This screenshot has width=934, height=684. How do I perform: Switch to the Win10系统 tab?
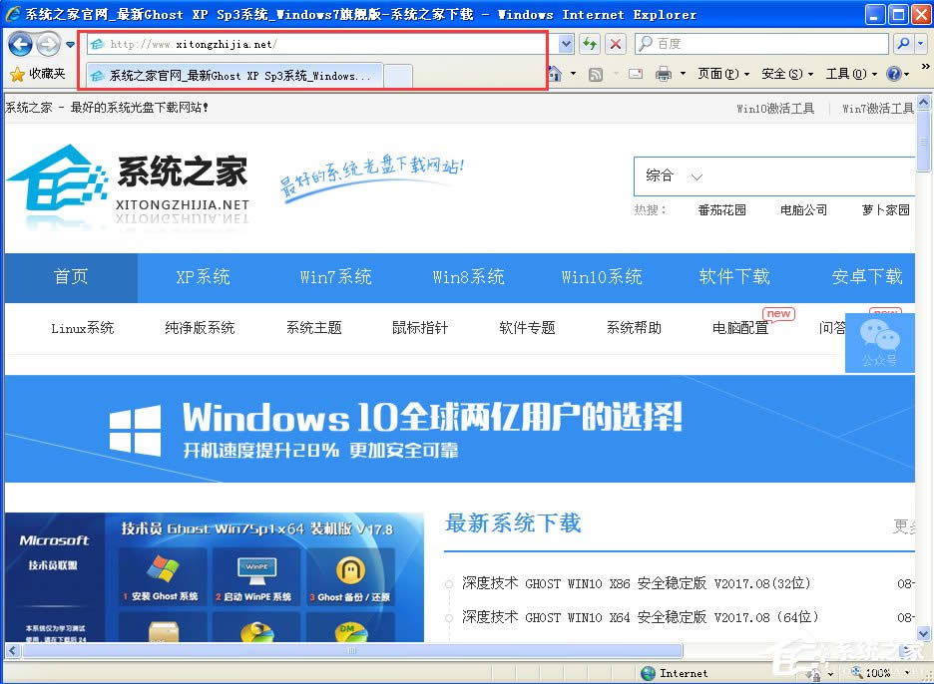click(601, 278)
